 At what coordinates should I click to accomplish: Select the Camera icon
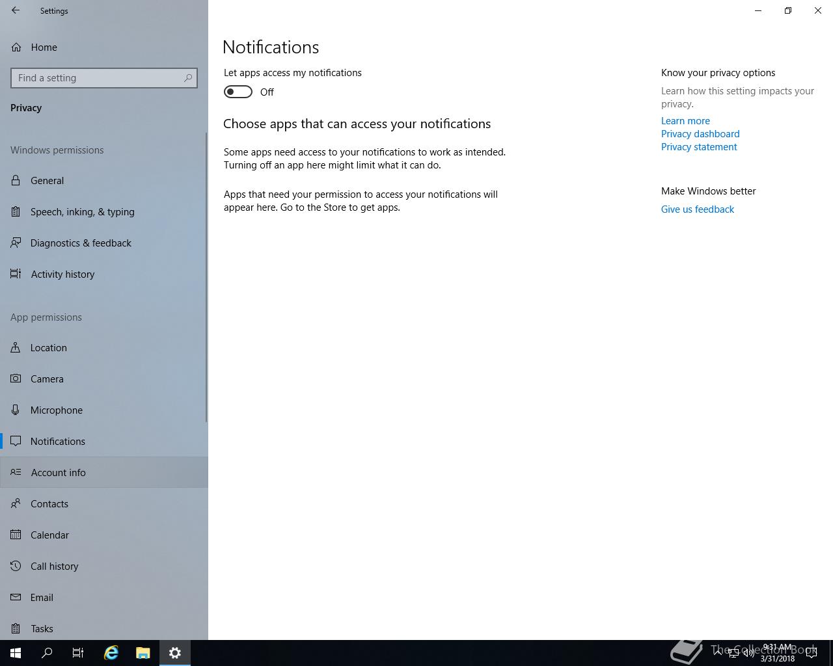(16, 379)
